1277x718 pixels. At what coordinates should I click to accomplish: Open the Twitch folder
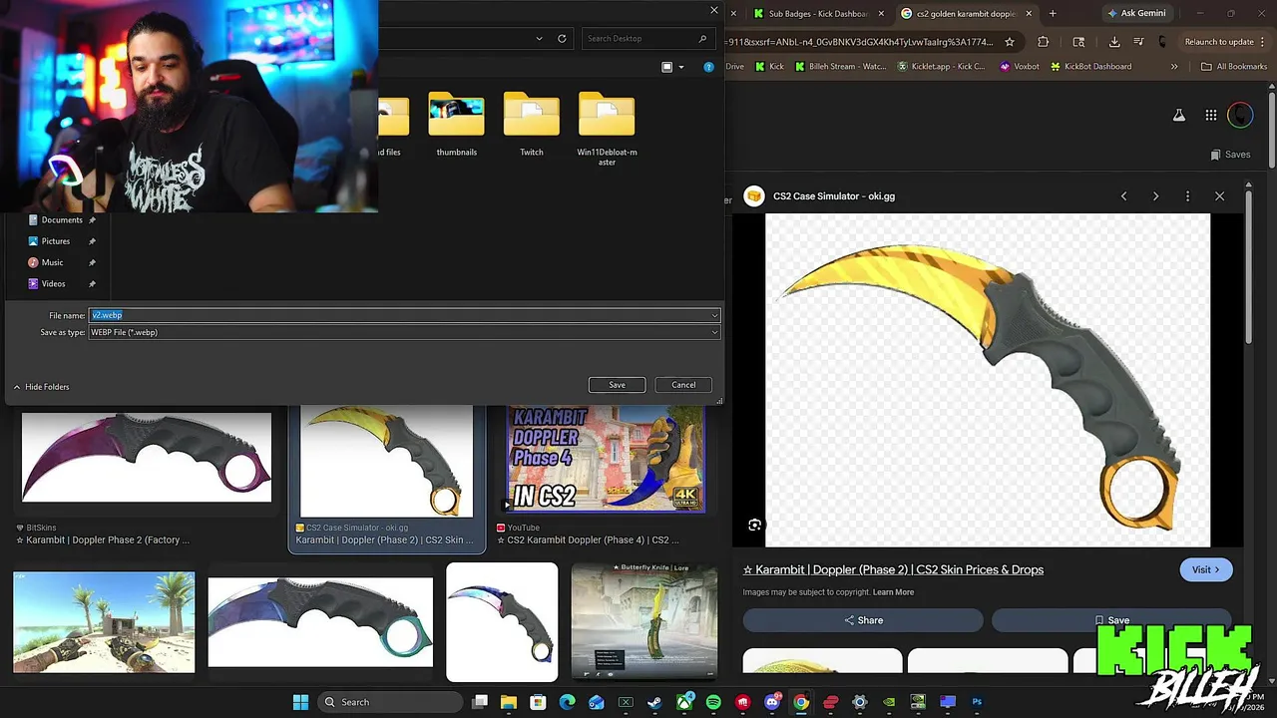click(532, 125)
